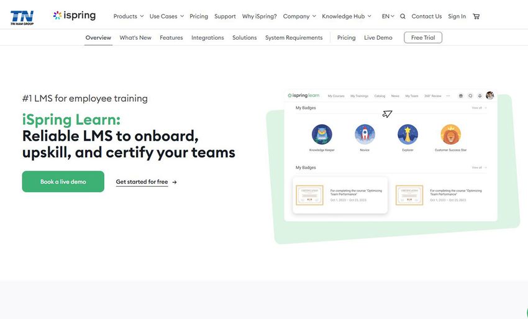Image resolution: width=528 pixels, height=319 pixels.
Task: Open the Contact Us link
Action: tap(426, 16)
